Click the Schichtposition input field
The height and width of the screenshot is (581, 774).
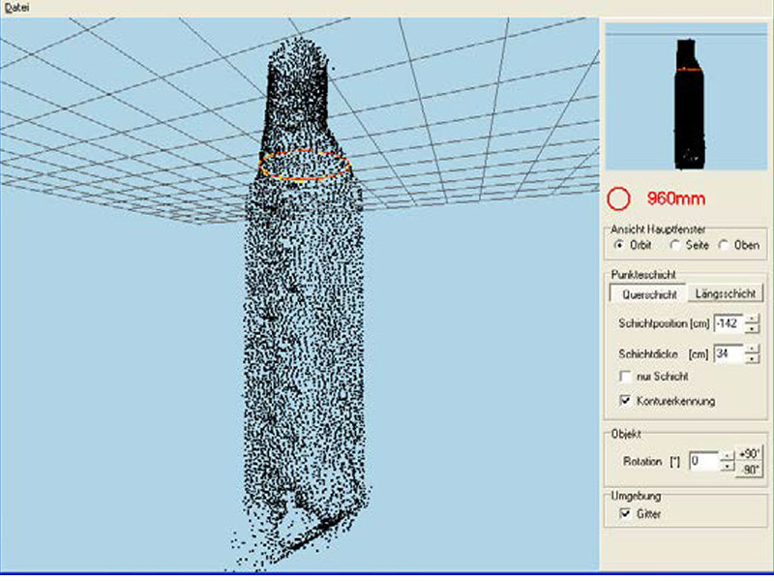[x=729, y=322]
